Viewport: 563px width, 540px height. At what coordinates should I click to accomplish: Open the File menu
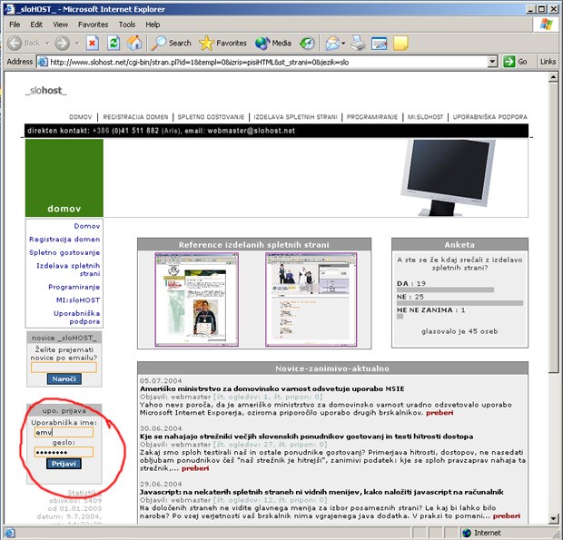click(x=15, y=25)
